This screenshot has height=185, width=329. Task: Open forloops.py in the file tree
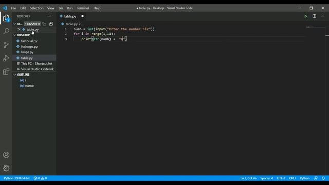click(29, 47)
